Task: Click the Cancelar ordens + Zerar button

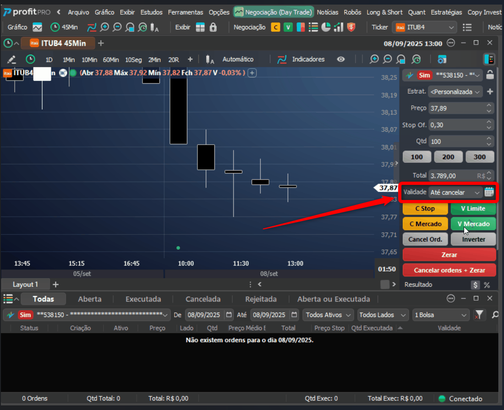Action: tap(449, 270)
